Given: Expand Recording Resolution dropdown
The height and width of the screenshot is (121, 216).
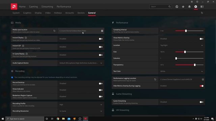Looking at the screenshot, I should [x=101, y=111].
